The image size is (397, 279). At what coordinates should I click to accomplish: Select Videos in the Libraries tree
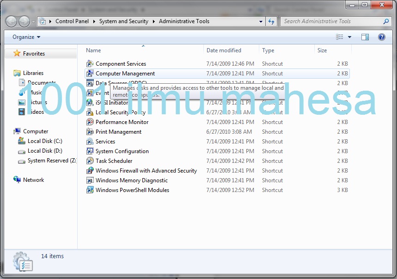tap(36, 112)
